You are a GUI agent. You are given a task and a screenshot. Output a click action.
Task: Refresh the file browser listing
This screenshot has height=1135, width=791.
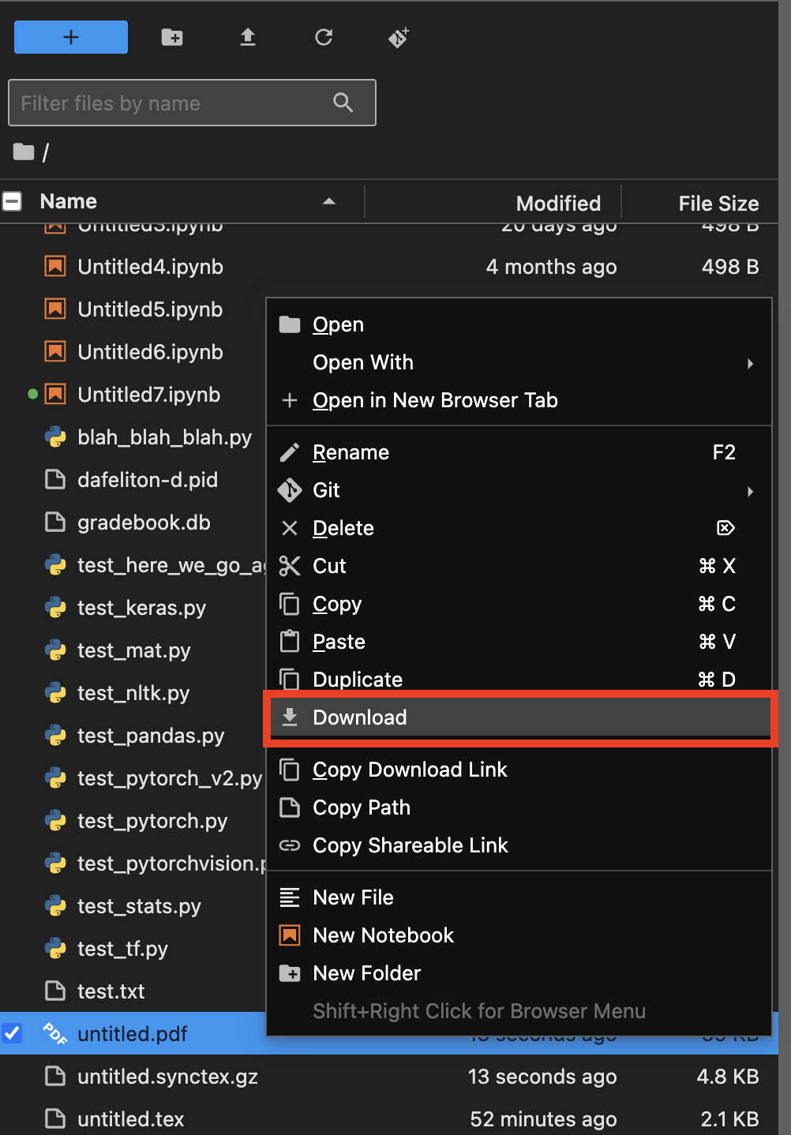click(x=324, y=37)
